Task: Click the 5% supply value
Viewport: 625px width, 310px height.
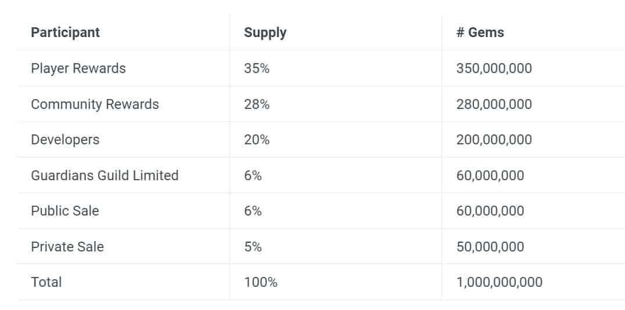Action: click(253, 247)
